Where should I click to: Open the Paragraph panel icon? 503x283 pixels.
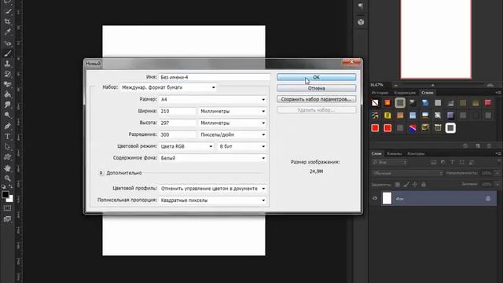[x=361, y=6]
